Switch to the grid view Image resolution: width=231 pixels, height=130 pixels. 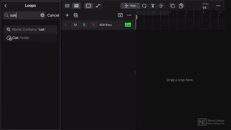point(67,6)
